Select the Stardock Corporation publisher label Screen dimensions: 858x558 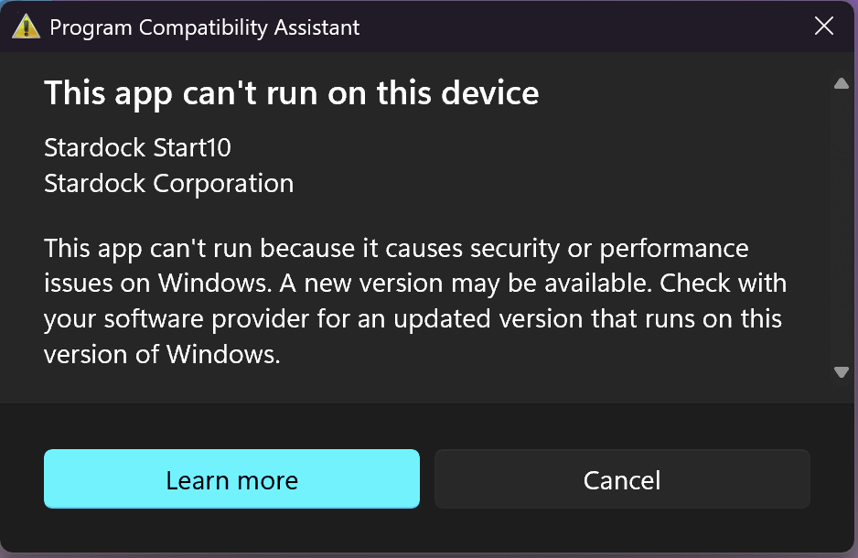tap(168, 183)
